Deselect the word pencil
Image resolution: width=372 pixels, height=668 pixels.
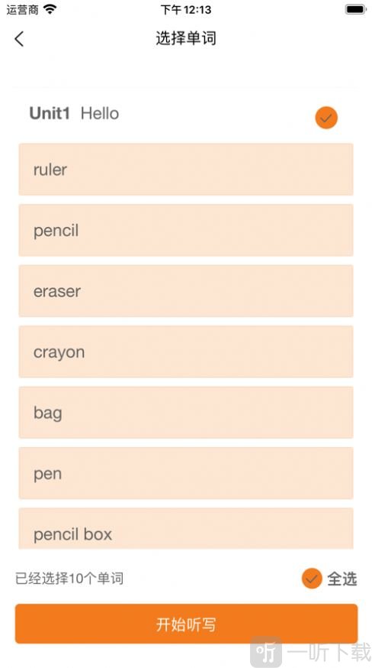pos(186,230)
